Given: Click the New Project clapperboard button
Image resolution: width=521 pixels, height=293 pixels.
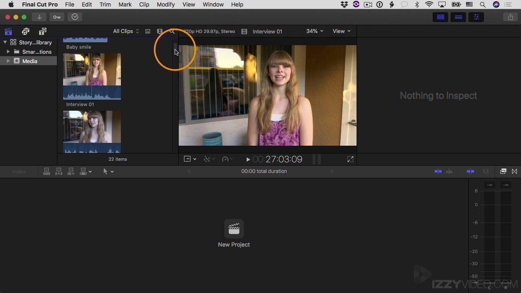Looking at the screenshot, I should click(234, 229).
